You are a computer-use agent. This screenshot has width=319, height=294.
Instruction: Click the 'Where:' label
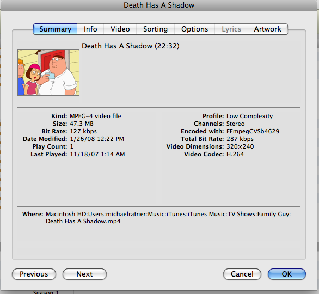tap(33, 214)
